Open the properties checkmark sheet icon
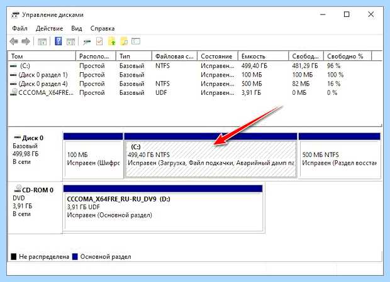Image resolution: width=390 pixels, height=282 pixels. coord(99,41)
